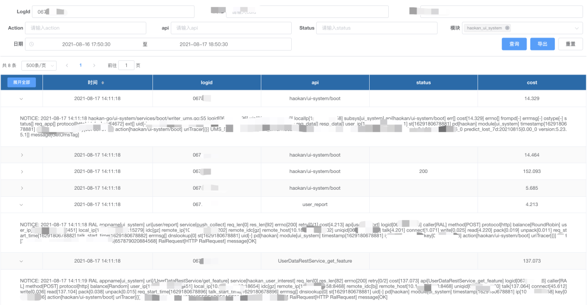
Task: Click the 导出 export button
Action: click(542, 44)
